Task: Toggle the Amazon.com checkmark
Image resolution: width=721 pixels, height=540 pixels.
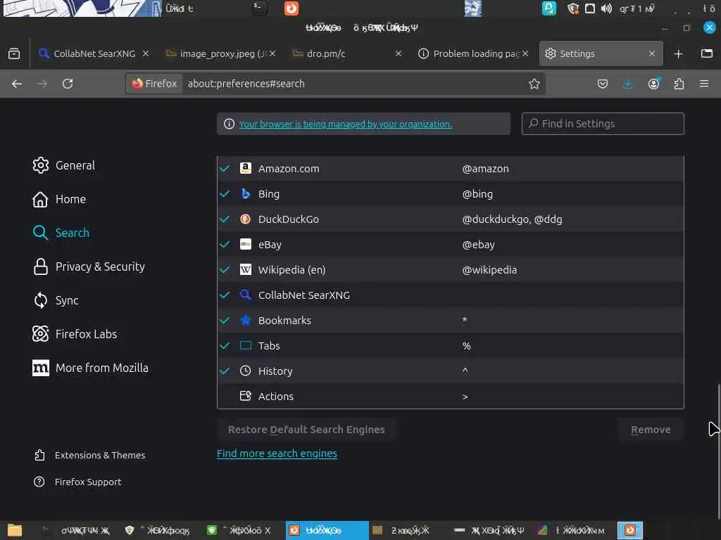Action: click(225, 169)
